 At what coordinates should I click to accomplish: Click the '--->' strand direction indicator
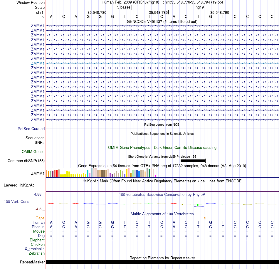tap(41, 17)
